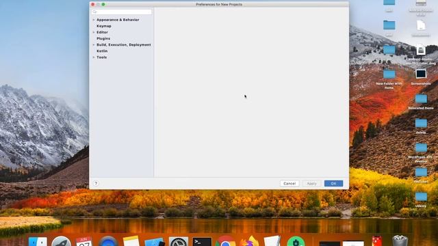Screen dimensions: 438x246
Task: Launch Google Chrome from the Dock
Action: pos(225,241)
